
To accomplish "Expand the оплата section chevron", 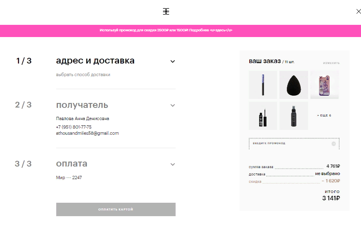I will pos(173,164).
